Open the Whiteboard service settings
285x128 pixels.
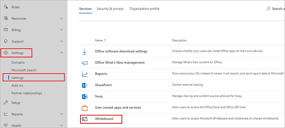coord(104,119)
